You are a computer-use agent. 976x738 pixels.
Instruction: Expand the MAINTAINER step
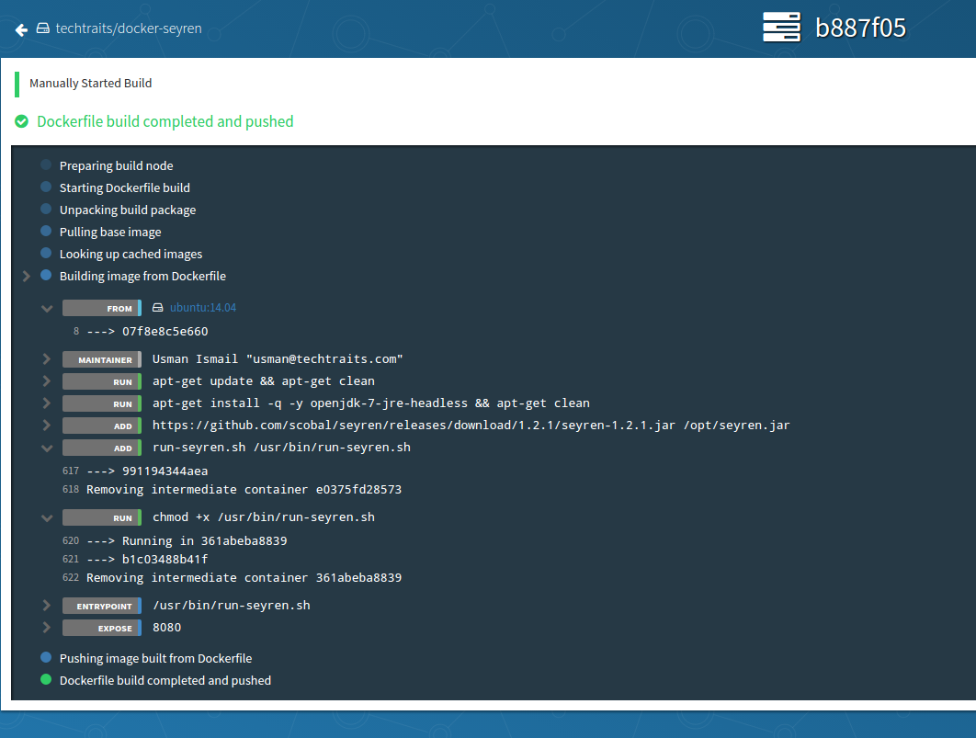coord(46,359)
